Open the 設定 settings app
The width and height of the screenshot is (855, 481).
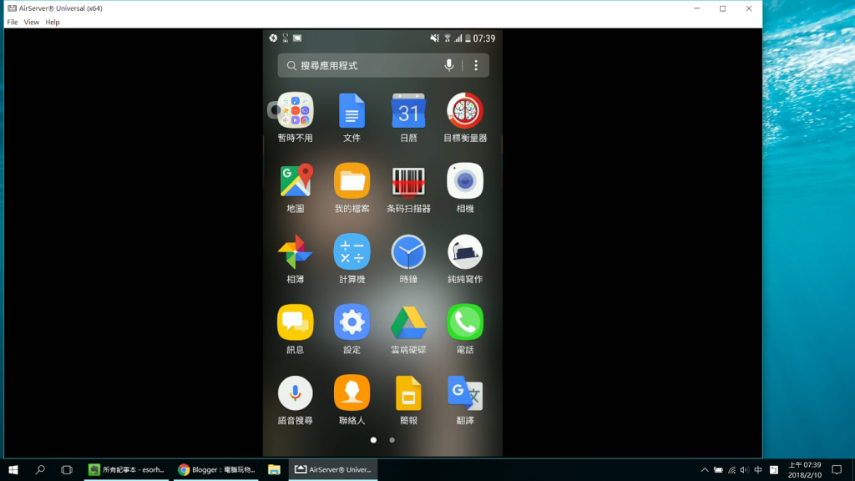(x=352, y=322)
